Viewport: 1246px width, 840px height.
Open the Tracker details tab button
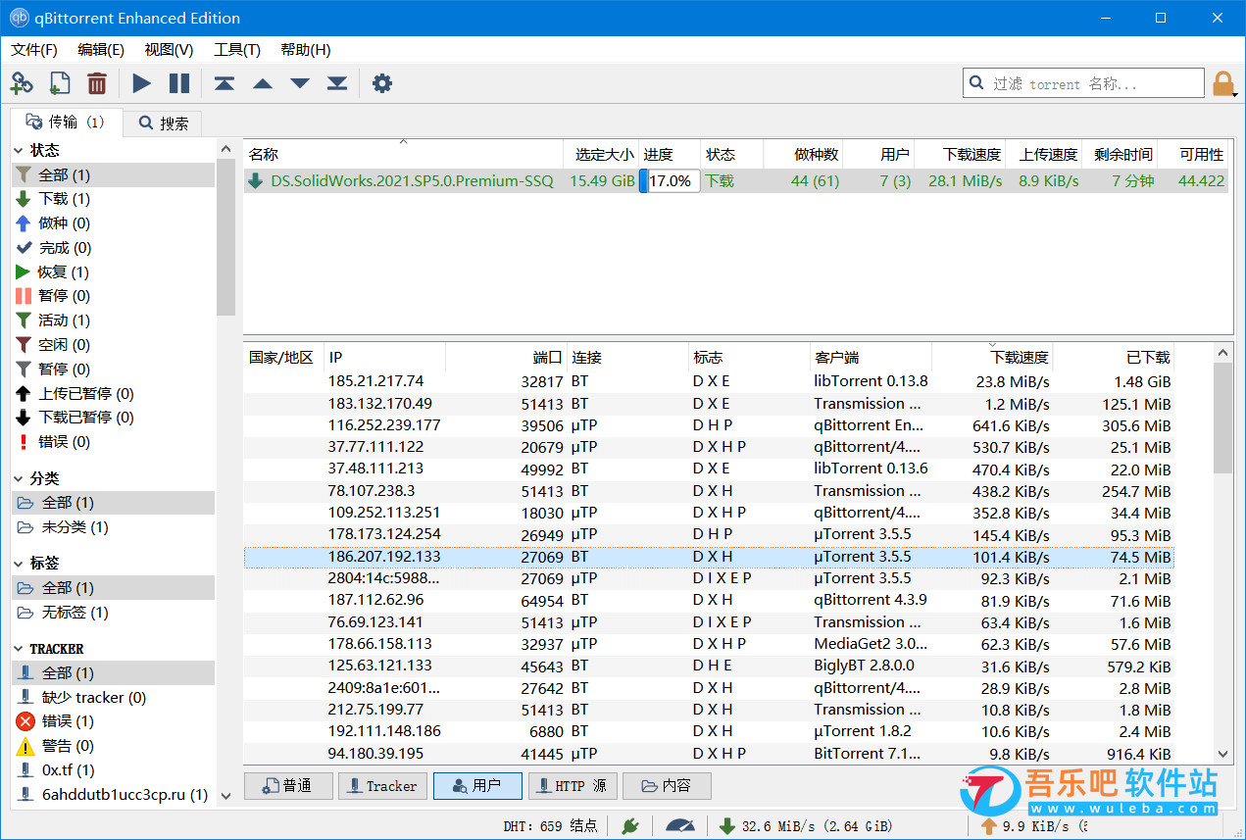click(x=382, y=786)
